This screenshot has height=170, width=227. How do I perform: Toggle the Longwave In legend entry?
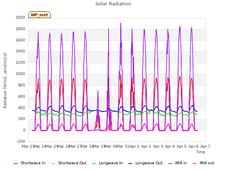(107, 163)
